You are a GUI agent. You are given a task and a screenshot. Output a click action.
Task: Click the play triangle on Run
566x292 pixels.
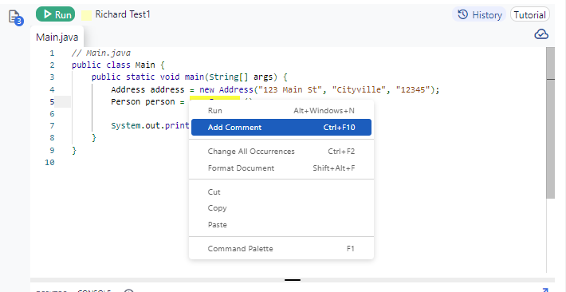pyautogui.click(x=47, y=14)
